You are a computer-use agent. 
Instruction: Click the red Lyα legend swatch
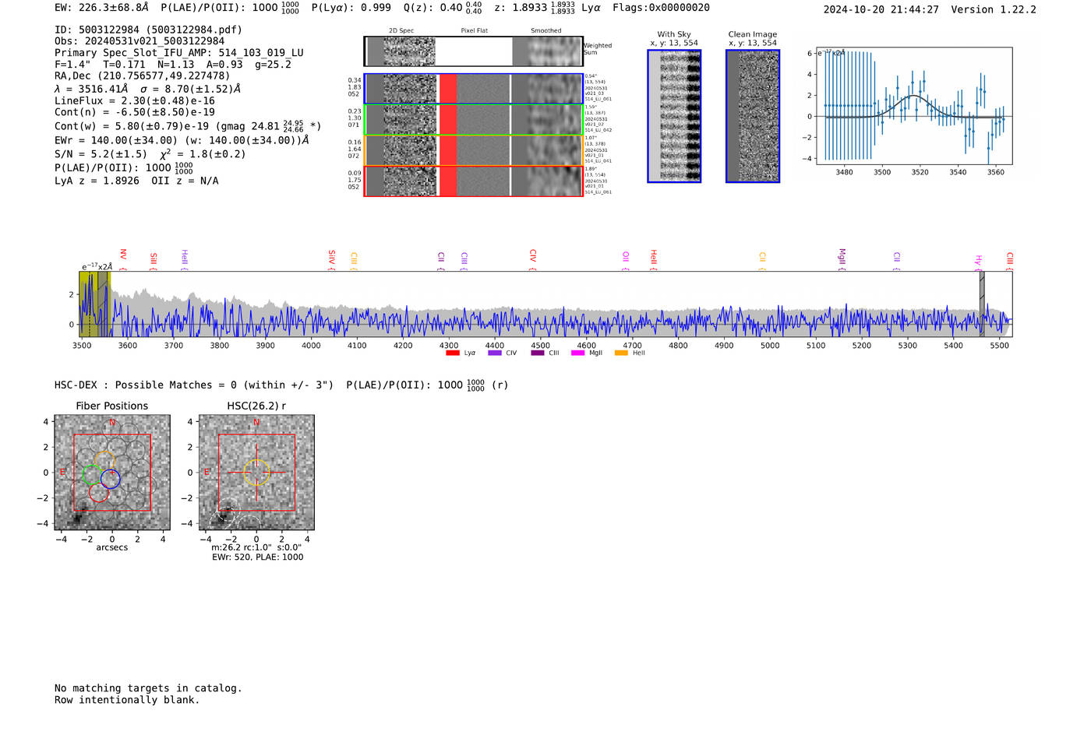453,353
